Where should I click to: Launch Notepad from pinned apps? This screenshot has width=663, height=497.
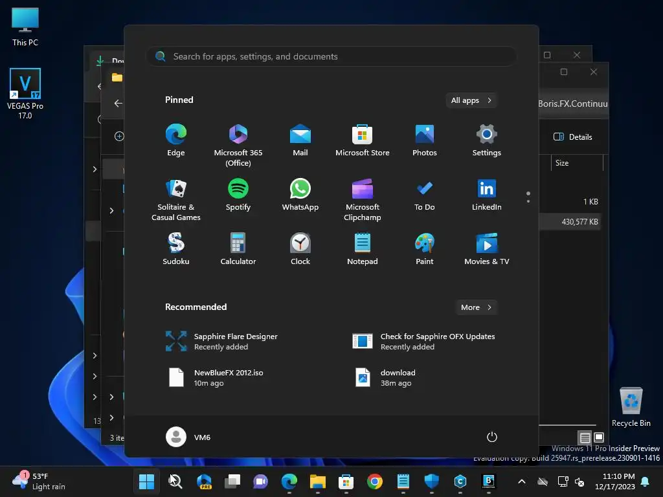363,249
